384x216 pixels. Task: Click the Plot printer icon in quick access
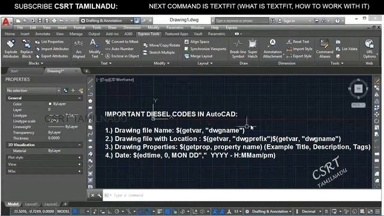click(55, 21)
